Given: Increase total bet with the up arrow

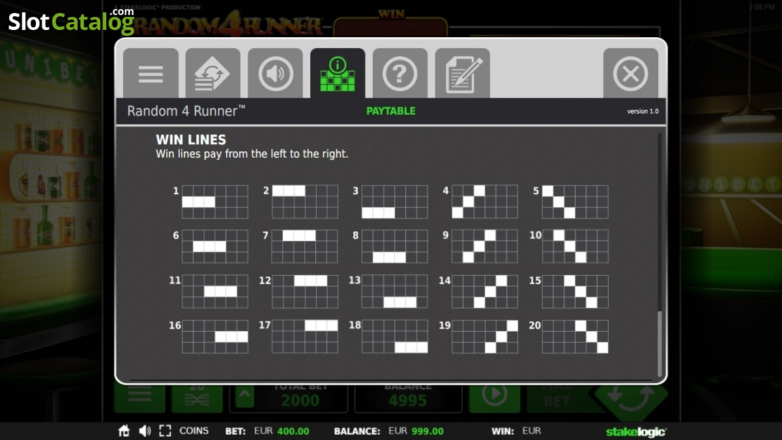Looking at the screenshot, I should [245, 396].
